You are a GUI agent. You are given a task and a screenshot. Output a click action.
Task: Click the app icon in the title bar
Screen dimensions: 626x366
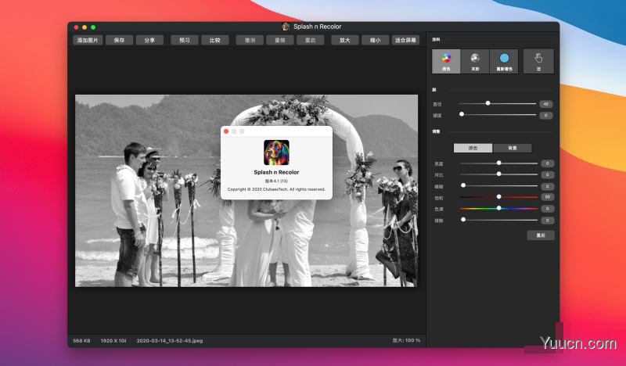point(286,27)
